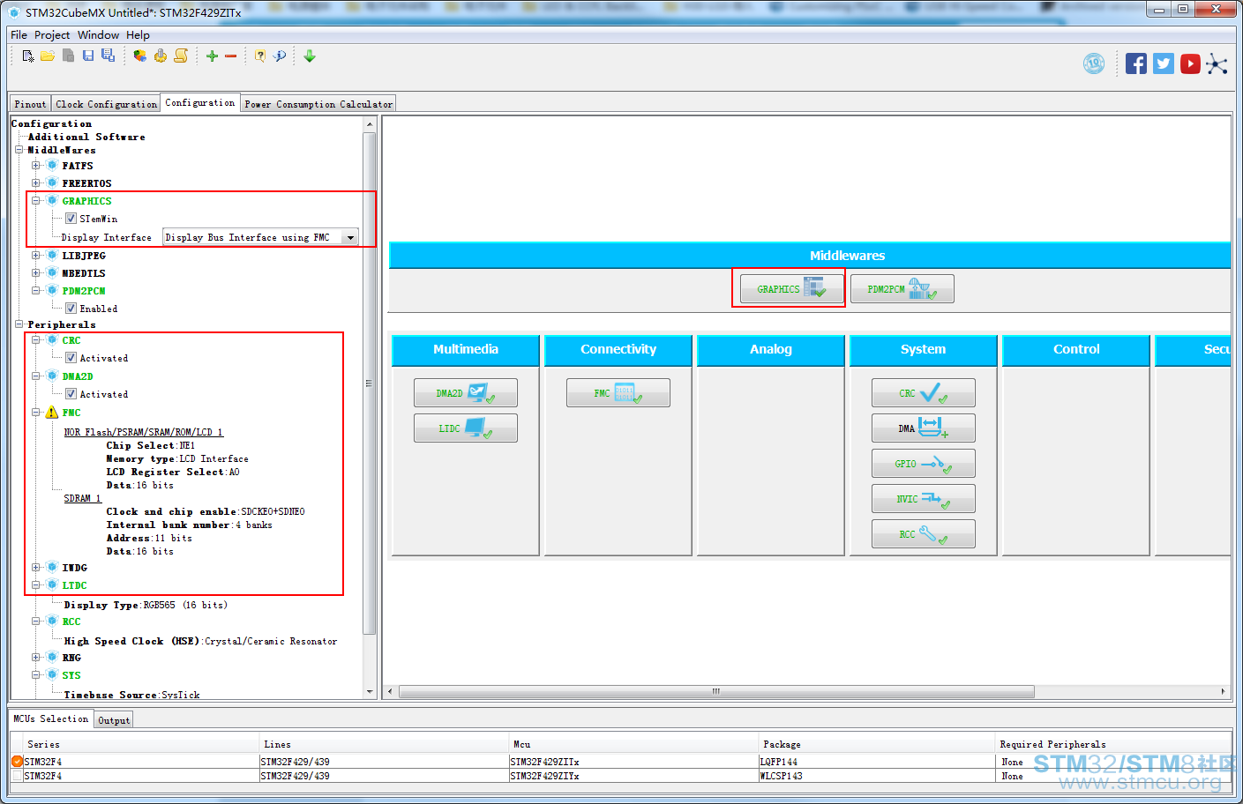Open the ST Twitter page icon
Screen dimensions: 1243x804
point(1164,63)
